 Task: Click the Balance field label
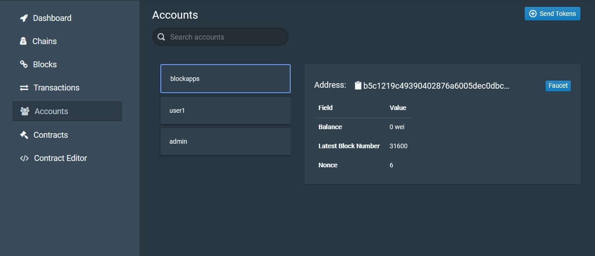330,127
